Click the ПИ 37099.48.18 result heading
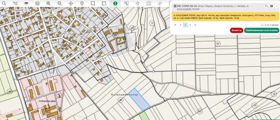 (x=187, y=6)
